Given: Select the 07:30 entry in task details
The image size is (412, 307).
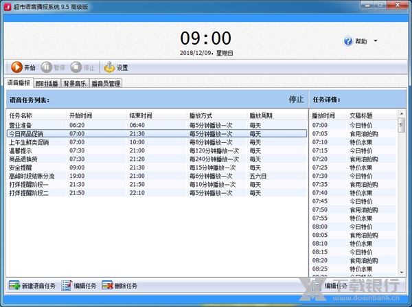Looking at the screenshot, I should 320,175.
